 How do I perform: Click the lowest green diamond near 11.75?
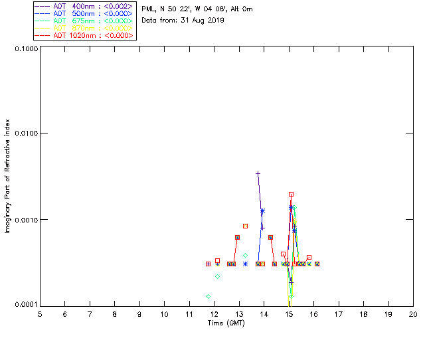pyautogui.click(x=208, y=296)
